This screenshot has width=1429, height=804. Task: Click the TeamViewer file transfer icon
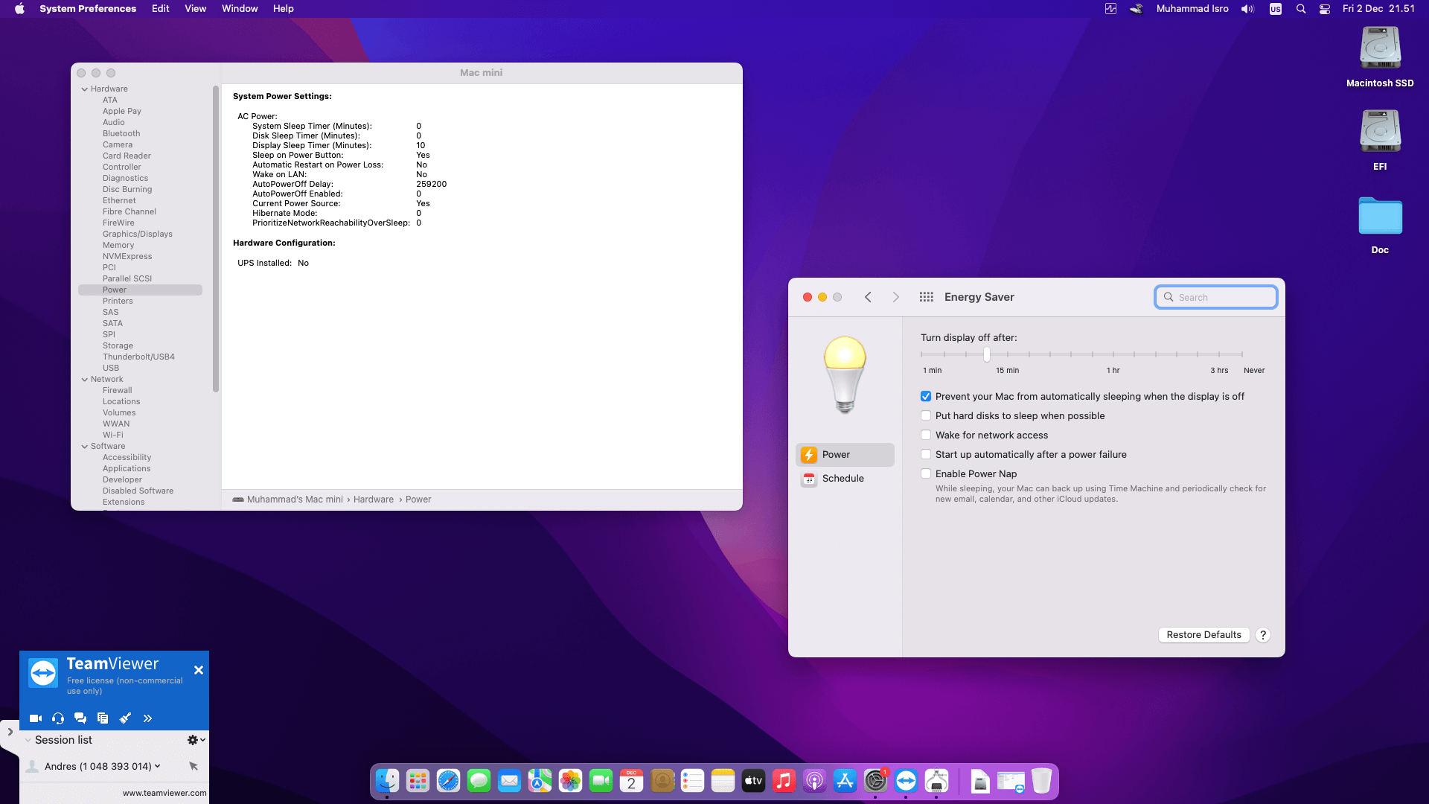(x=103, y=718)
